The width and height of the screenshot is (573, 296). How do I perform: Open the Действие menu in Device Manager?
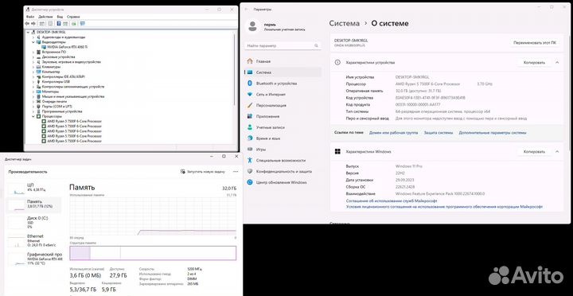tap(45, 17)
